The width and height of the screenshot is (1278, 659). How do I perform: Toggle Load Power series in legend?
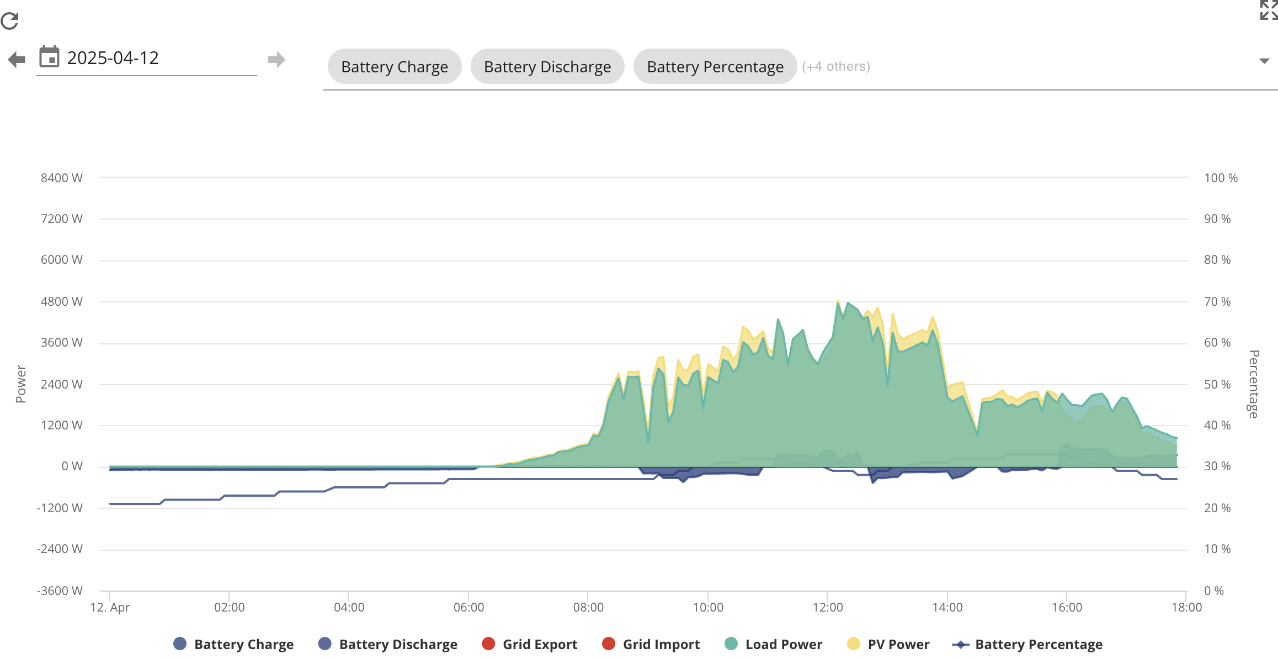[773, 644]
